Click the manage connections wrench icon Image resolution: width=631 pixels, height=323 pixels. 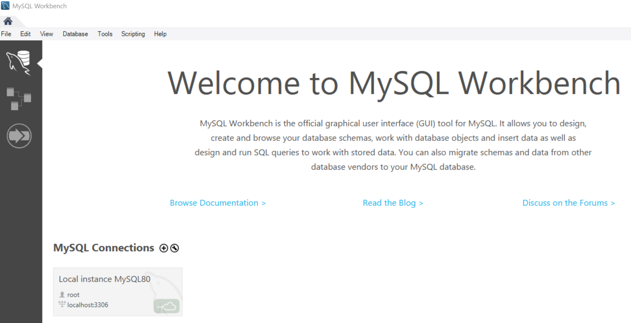click(174, 248)
